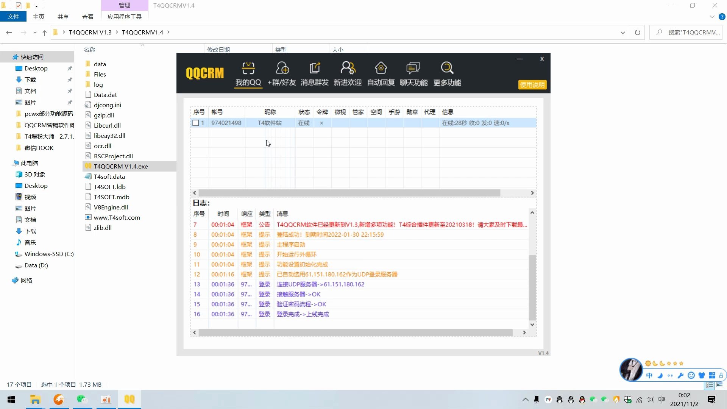Image resolution: width=727 pixels, height=409 pixels.
Task: Switch to the 共享 ribbon tab
Action: click(63, 17)
